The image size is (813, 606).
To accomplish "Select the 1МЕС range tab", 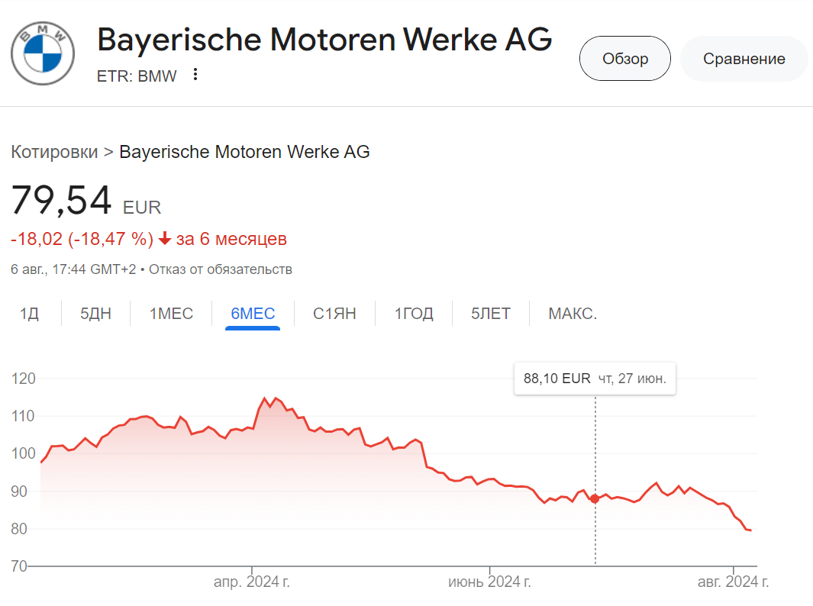I will 171,314.
